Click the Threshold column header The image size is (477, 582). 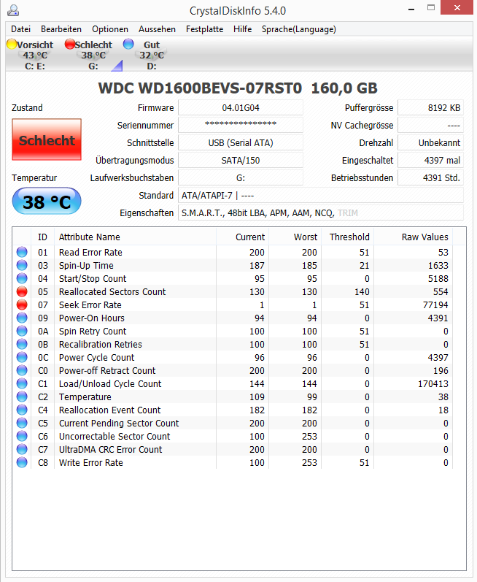[x=348, y=237]
